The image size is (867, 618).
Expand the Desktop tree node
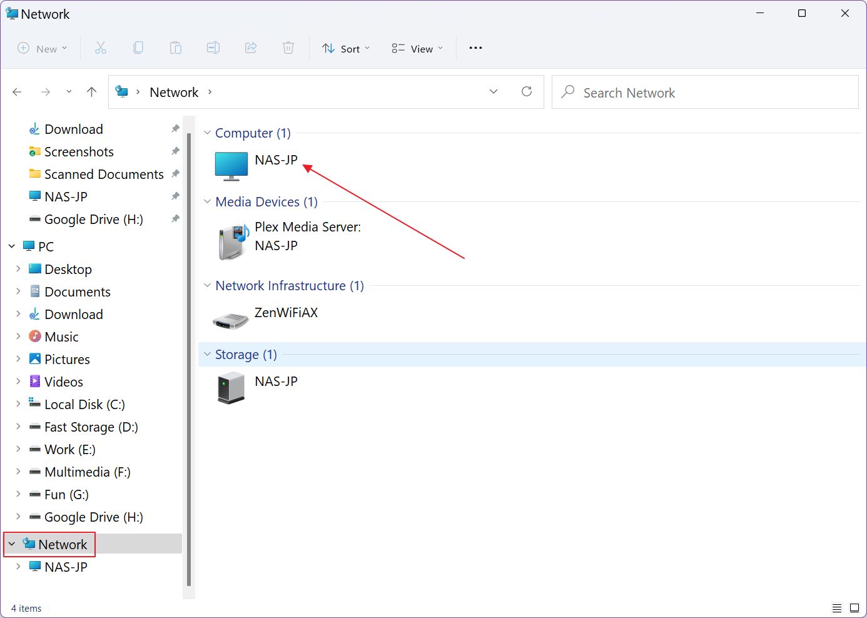coord(18,269)
